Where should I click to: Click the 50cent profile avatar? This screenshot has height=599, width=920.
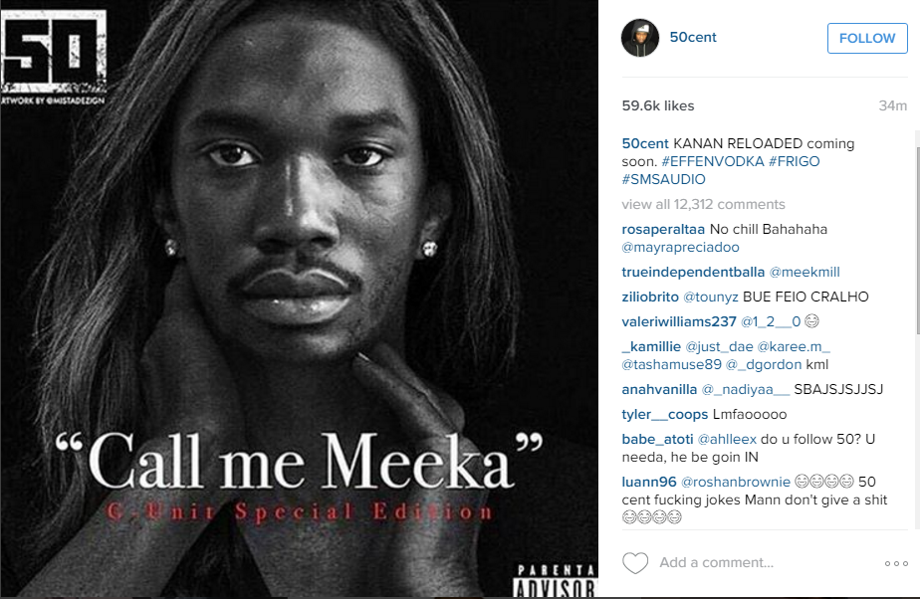coord(640,38)
